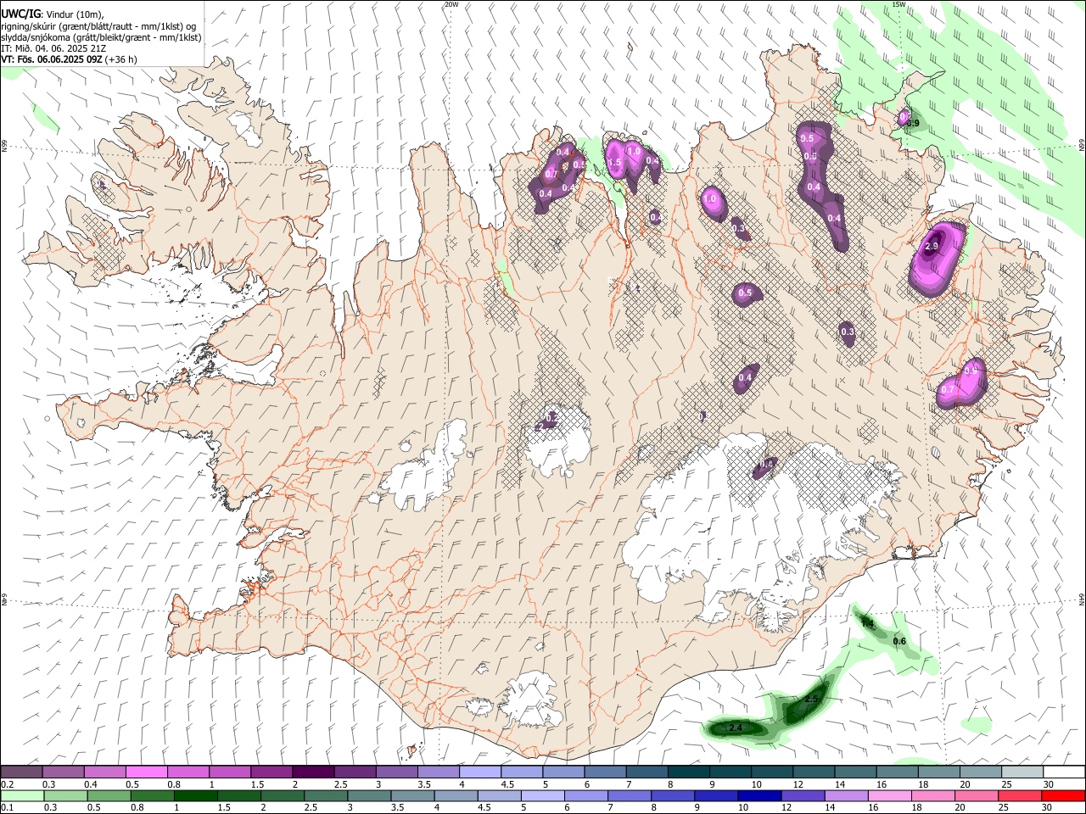Screen dimensions: 1086x814
Task: Click the 0.2 label in the snow legend
Action: [7, 784]
